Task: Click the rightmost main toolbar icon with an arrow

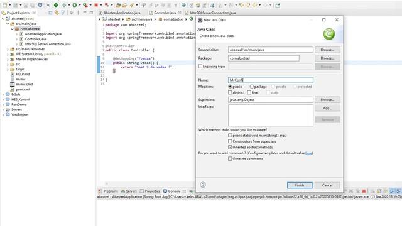Action: point(278,5)
